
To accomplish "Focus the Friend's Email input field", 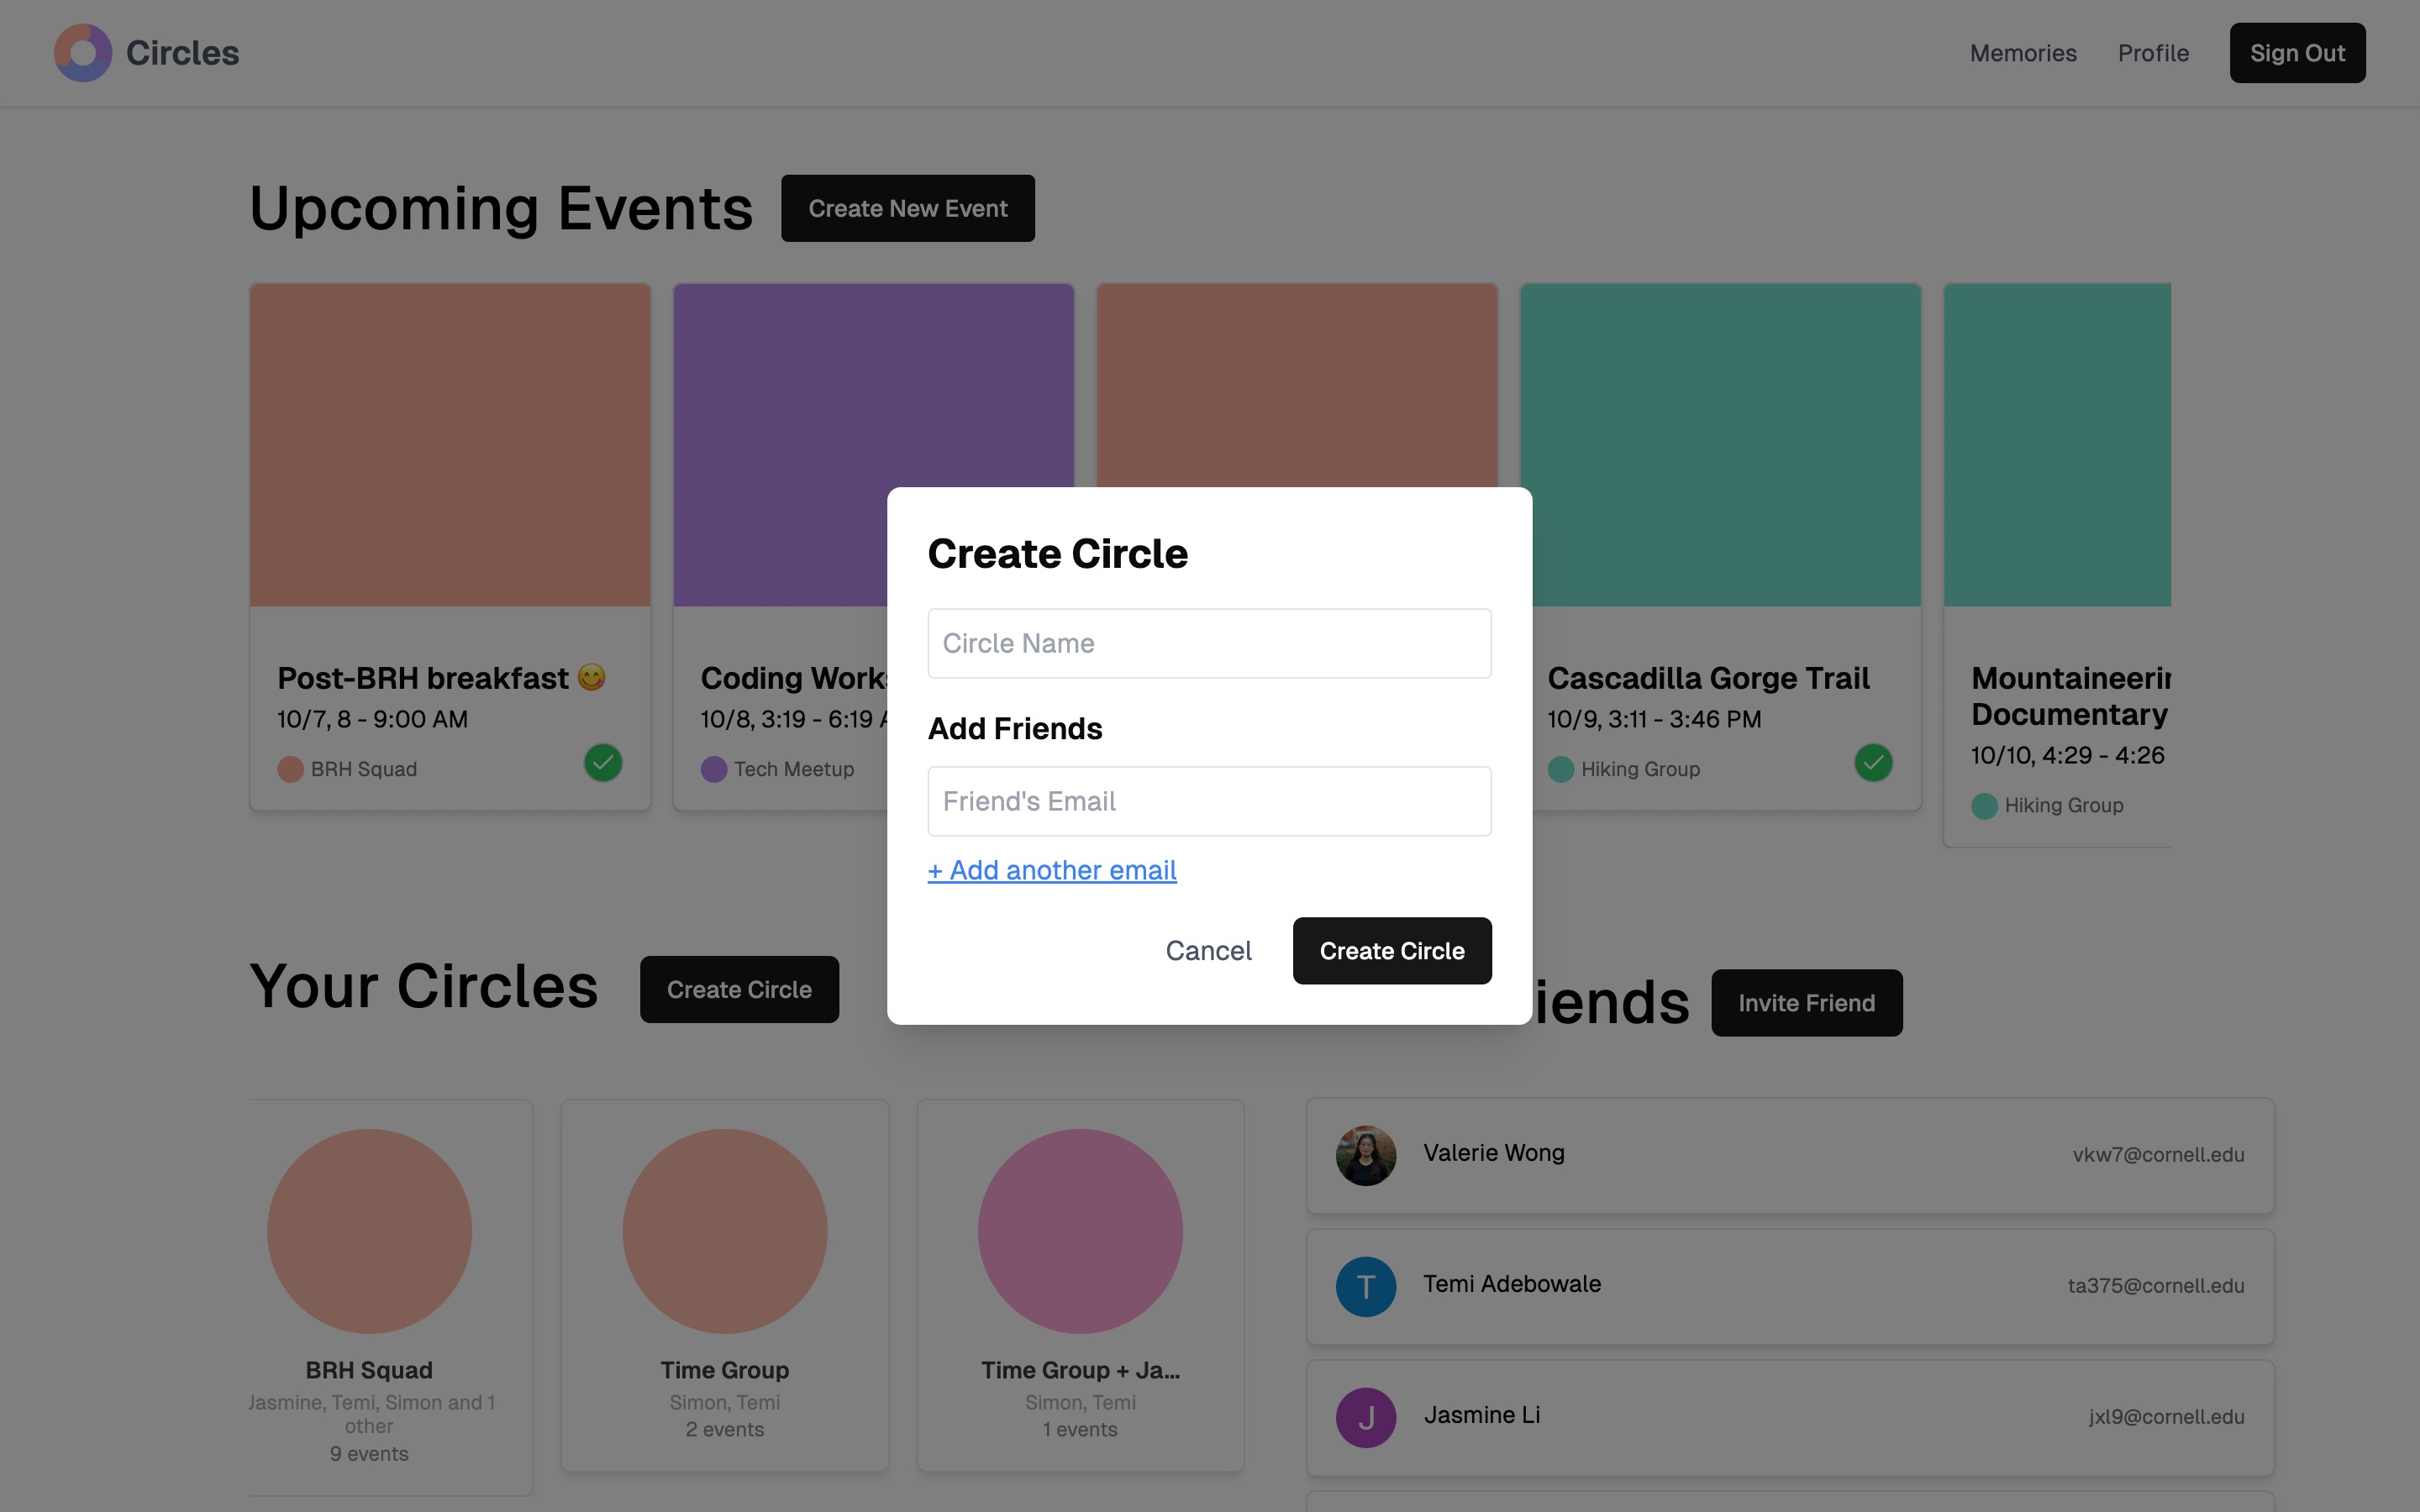I will (1209, 801).
